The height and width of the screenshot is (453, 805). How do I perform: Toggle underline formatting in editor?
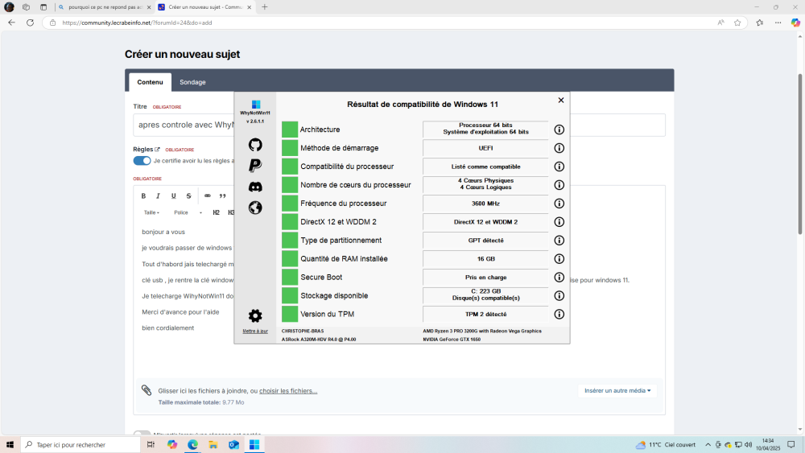(x=174, y=196)
